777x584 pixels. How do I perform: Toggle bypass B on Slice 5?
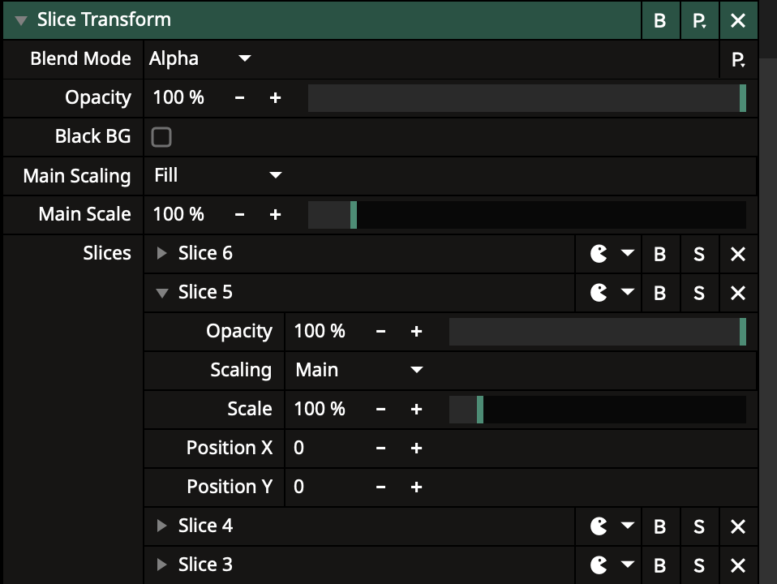[x=659, y=293]
